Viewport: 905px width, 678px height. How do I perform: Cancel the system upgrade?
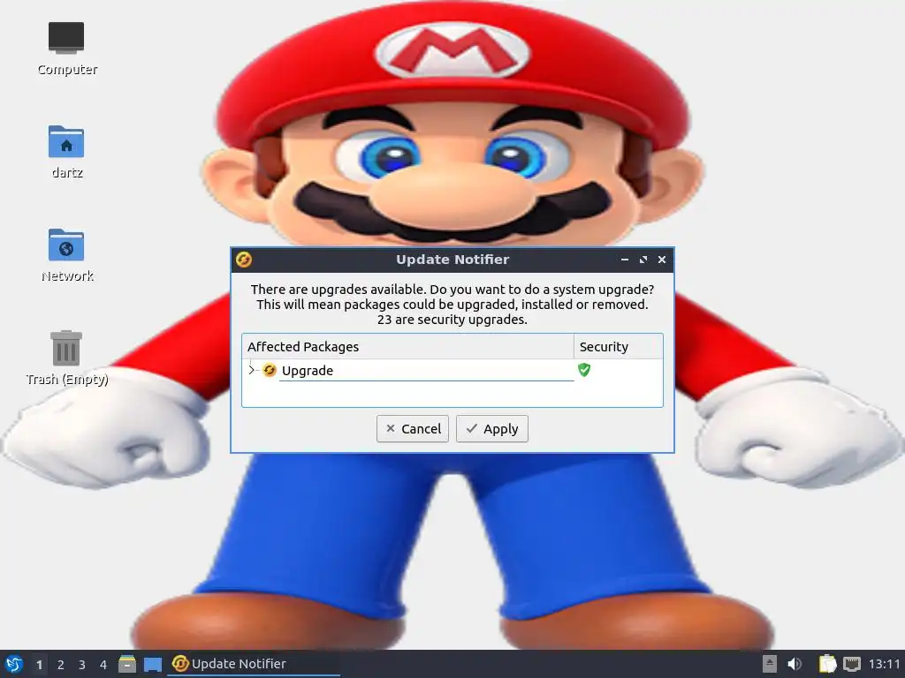tap(413, 429)
